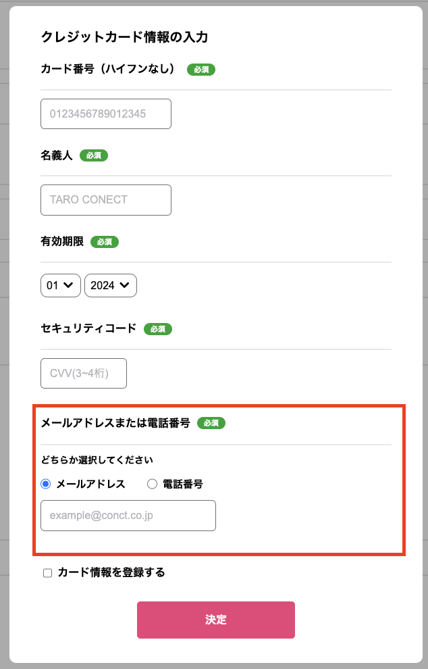Click the 必須 badge next to 名義人
This screenshot has width=428, height=669.
[x=94, y=155]
